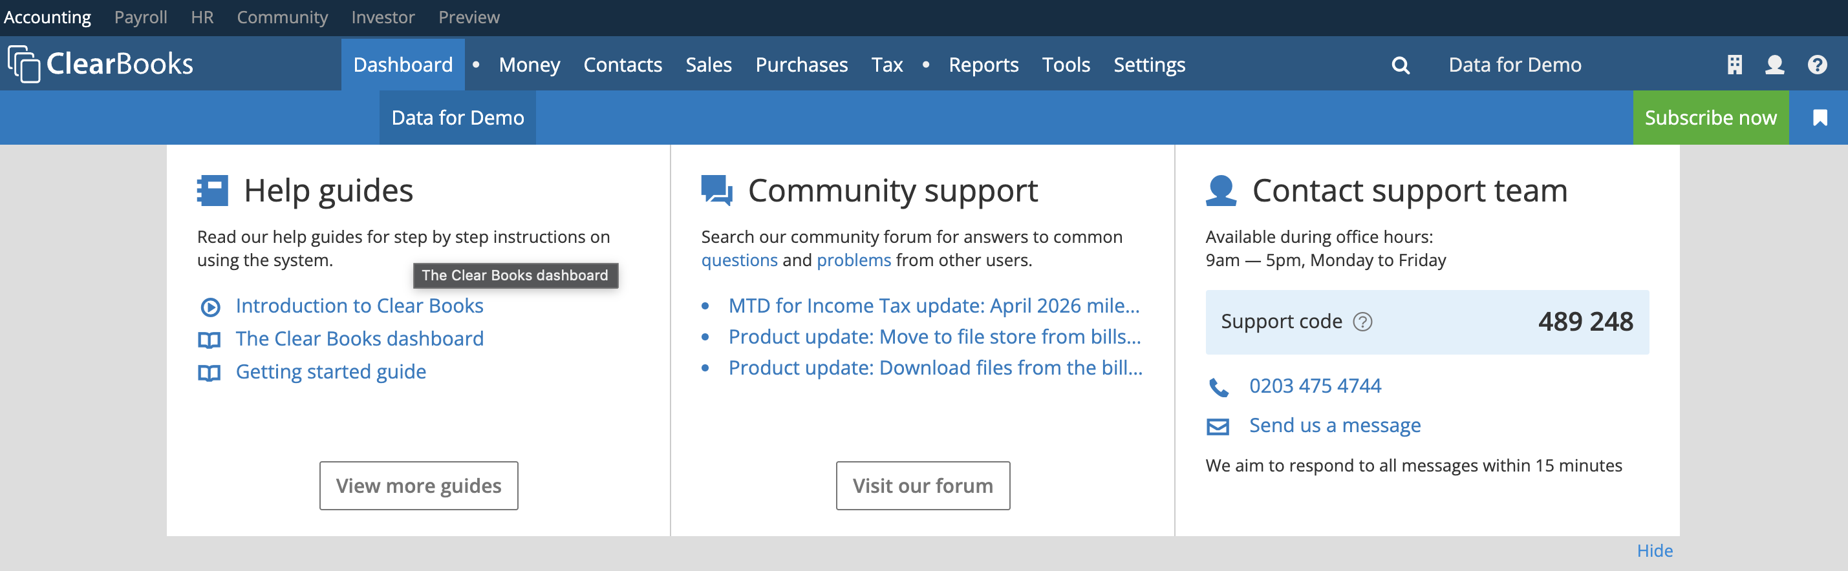1848x571 pixels.
Task: Open Product update: Download files post
Action: [x=936, y=368]
